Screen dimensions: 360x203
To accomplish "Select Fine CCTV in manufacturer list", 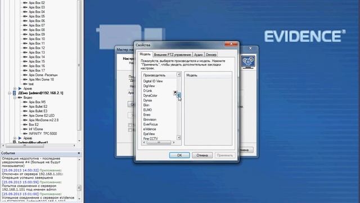I will click(150, 139).
